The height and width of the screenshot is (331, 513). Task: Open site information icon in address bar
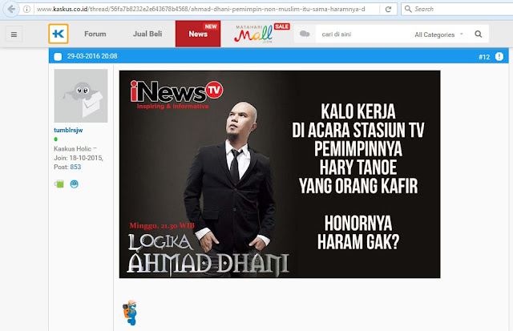coord(26,9)
